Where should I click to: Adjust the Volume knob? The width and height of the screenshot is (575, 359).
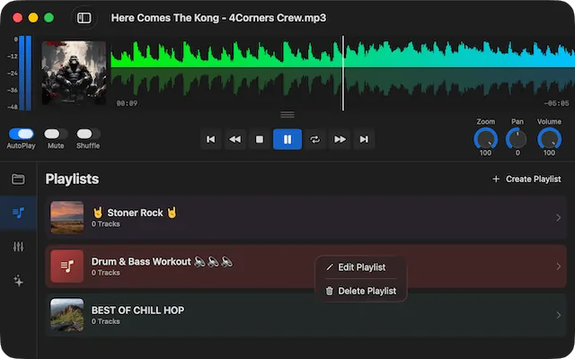[549, 139]
